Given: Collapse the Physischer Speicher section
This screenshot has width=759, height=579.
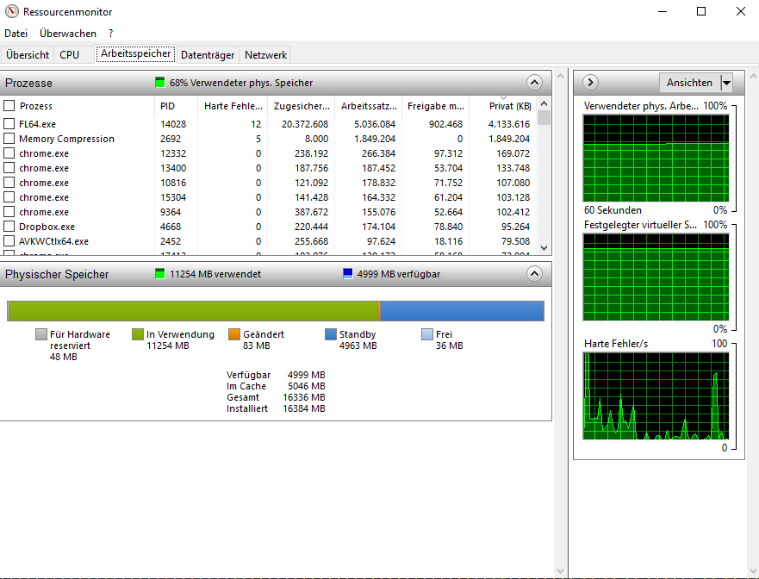Looking at the screenshot, I should coord(534,274).
